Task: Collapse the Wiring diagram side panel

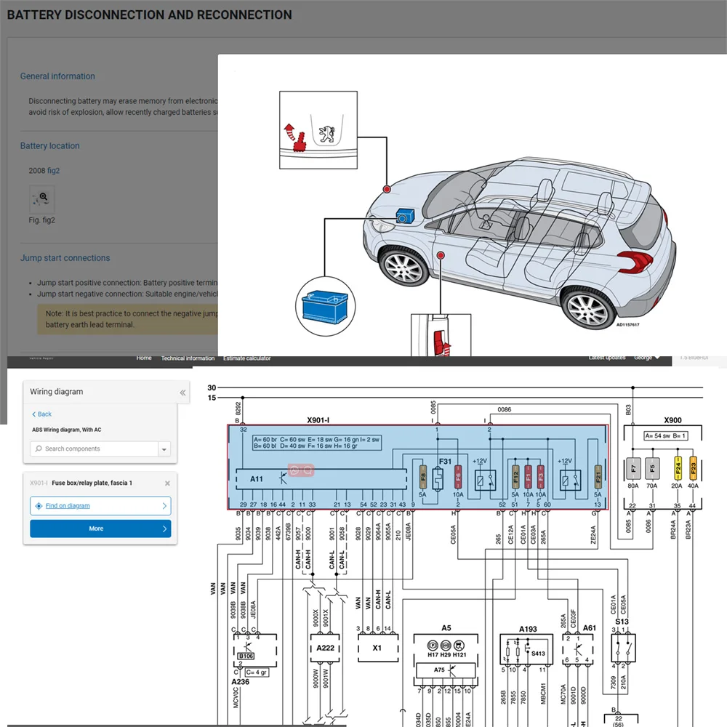Action: 182,393
